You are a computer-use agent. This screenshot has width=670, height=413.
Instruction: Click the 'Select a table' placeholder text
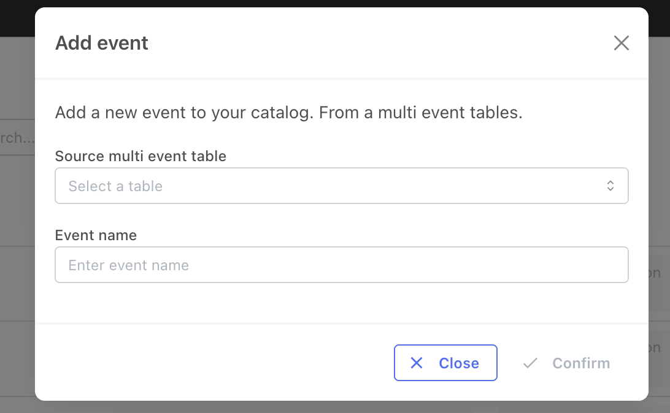click(x=115, y=186)
